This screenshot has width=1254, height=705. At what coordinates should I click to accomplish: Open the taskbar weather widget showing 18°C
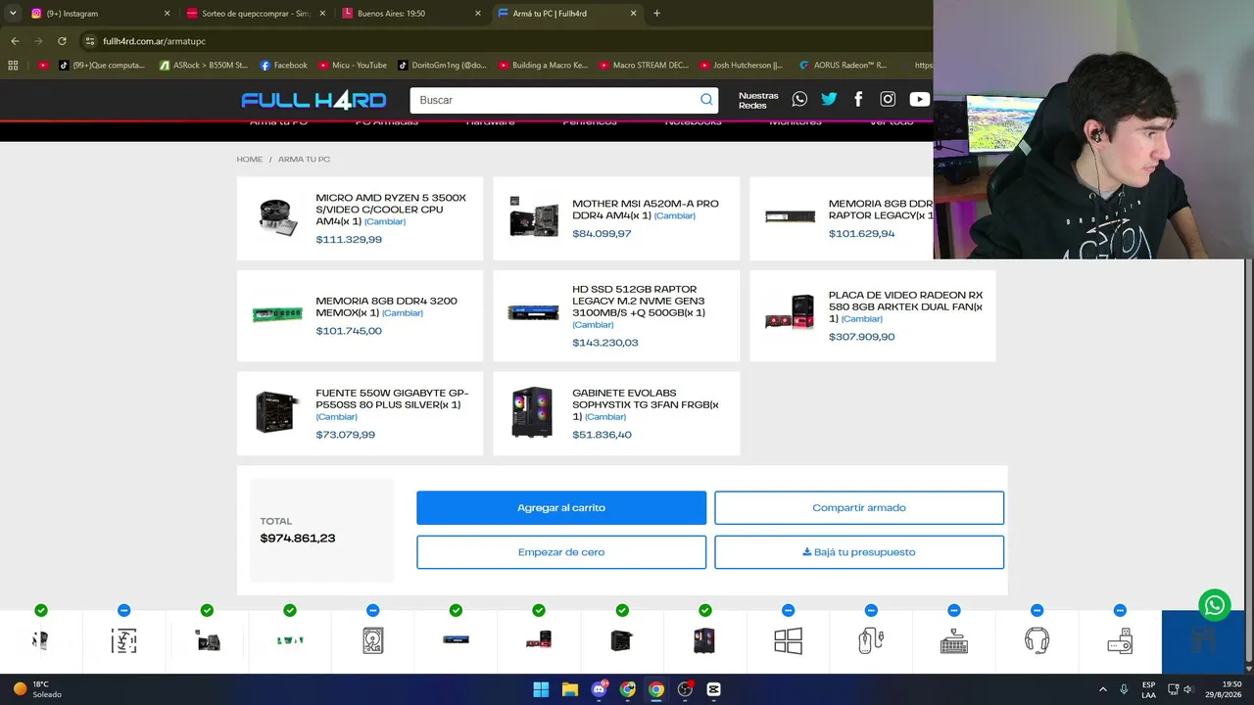click(x=37, y=689)
